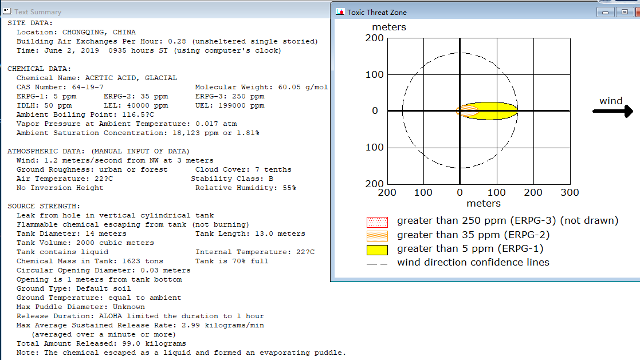Minimize the Toxic Threat Zone window
The image size is (640, 360).
605,12
